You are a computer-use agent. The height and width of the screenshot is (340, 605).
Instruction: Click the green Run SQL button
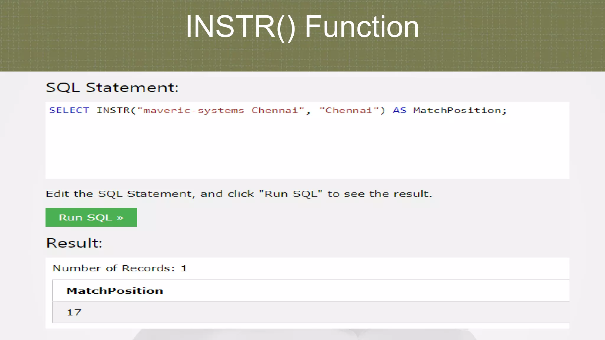coord(91,217)
